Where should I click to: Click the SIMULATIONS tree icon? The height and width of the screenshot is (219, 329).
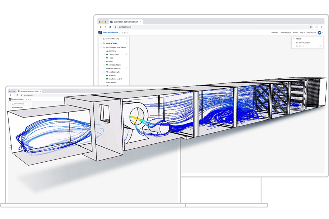coord(104,43)
